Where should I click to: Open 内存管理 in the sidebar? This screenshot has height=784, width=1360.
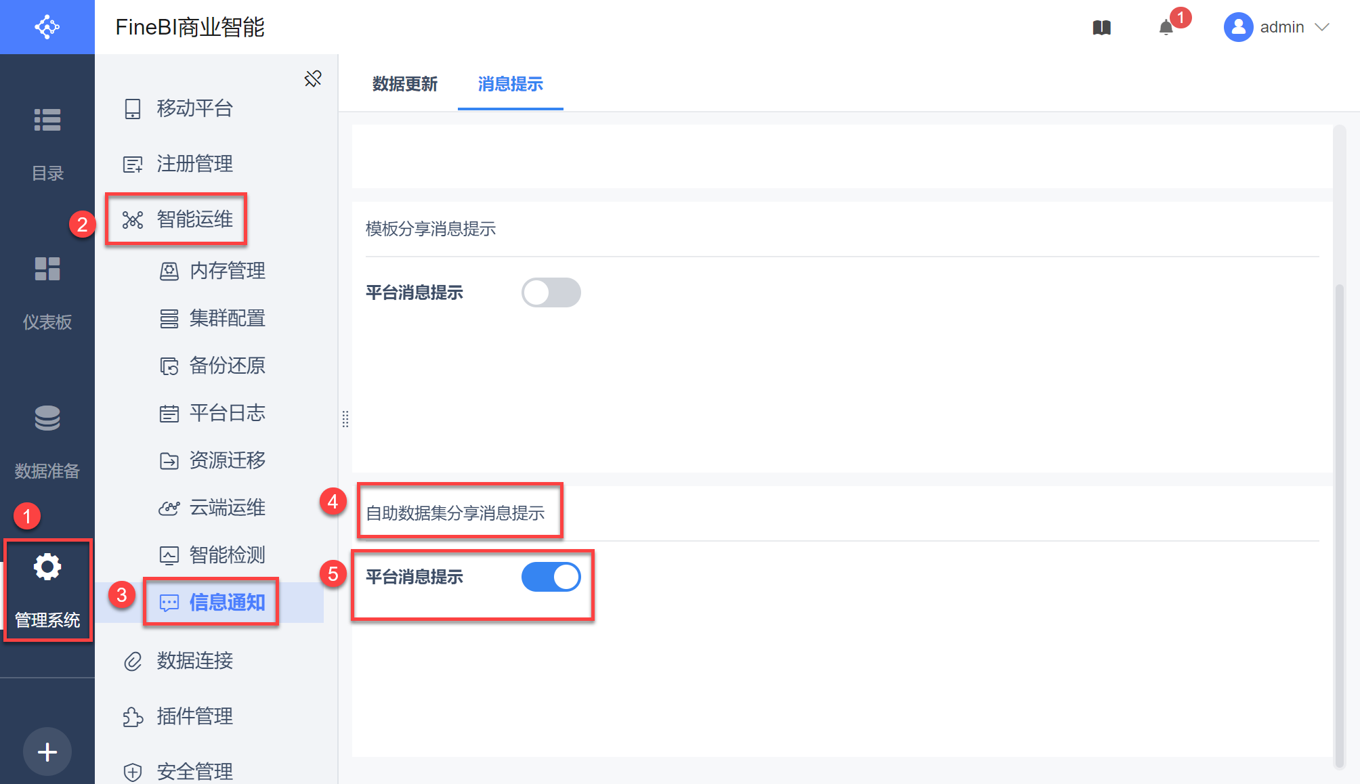coord(227,271)
